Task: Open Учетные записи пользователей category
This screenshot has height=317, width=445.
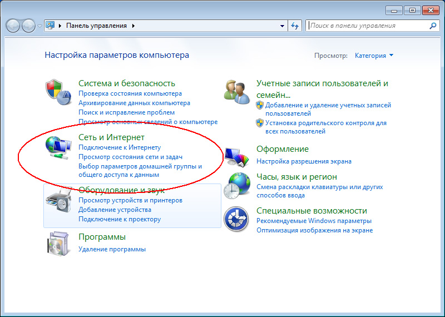Action: pyautogui.click(x=322, y=89)
